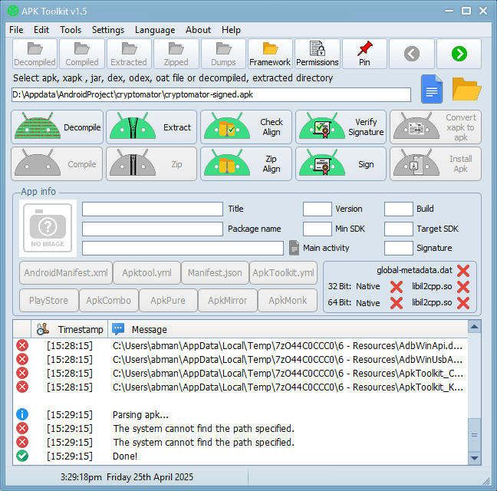The height and width of the screenshot is (491, 497).
Task: Open the Tools menu
Action: click(71, 30)
